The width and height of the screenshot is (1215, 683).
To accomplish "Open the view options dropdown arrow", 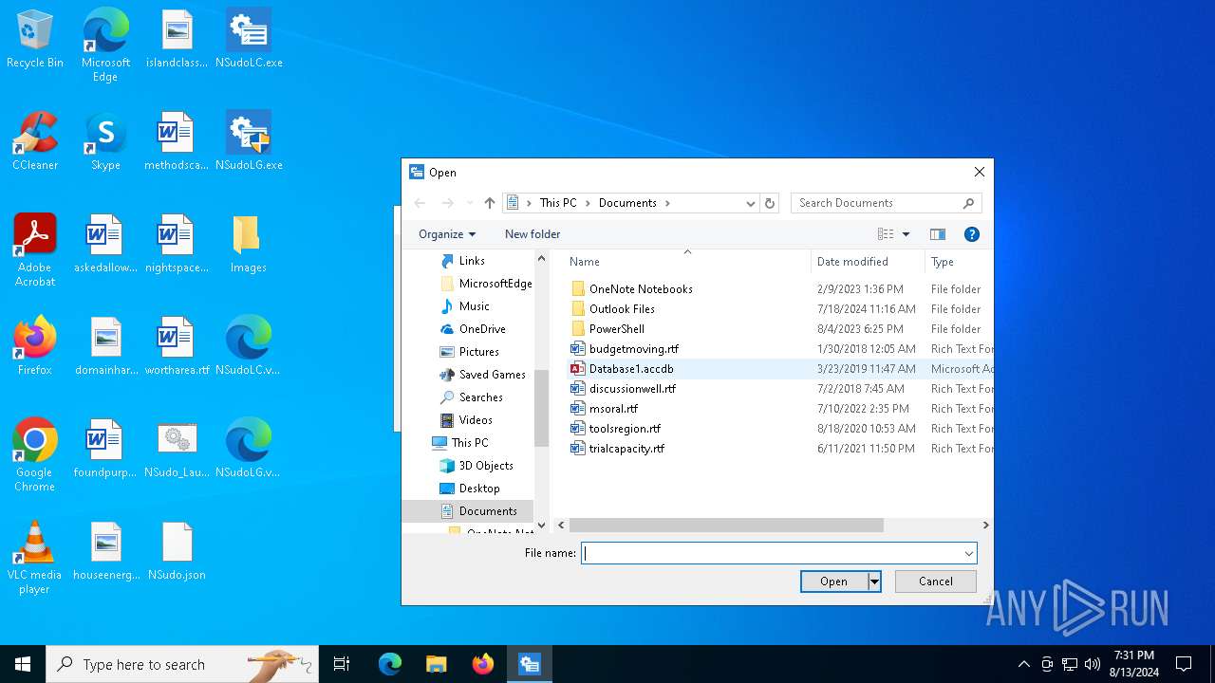I will 906,234.
